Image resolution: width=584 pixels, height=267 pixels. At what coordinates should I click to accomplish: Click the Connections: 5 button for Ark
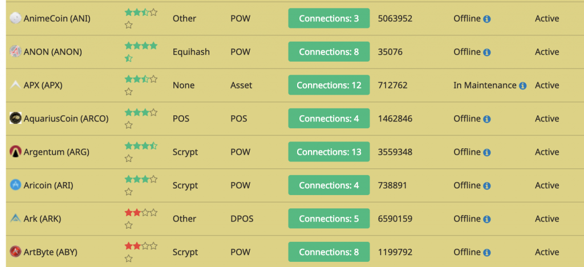click(x=329, y=219)
